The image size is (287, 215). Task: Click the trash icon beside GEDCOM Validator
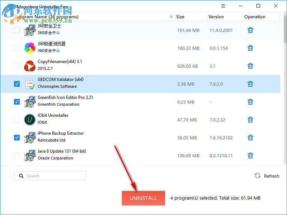[250, 84]
